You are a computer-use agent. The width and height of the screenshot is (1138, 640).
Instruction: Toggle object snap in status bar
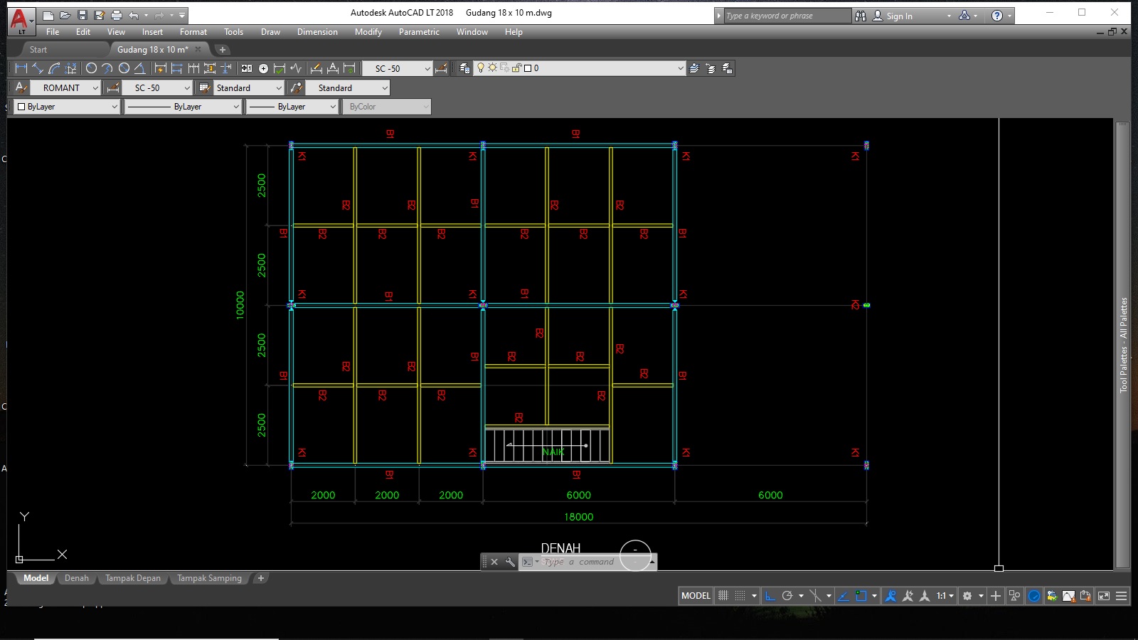pos(861,596)
